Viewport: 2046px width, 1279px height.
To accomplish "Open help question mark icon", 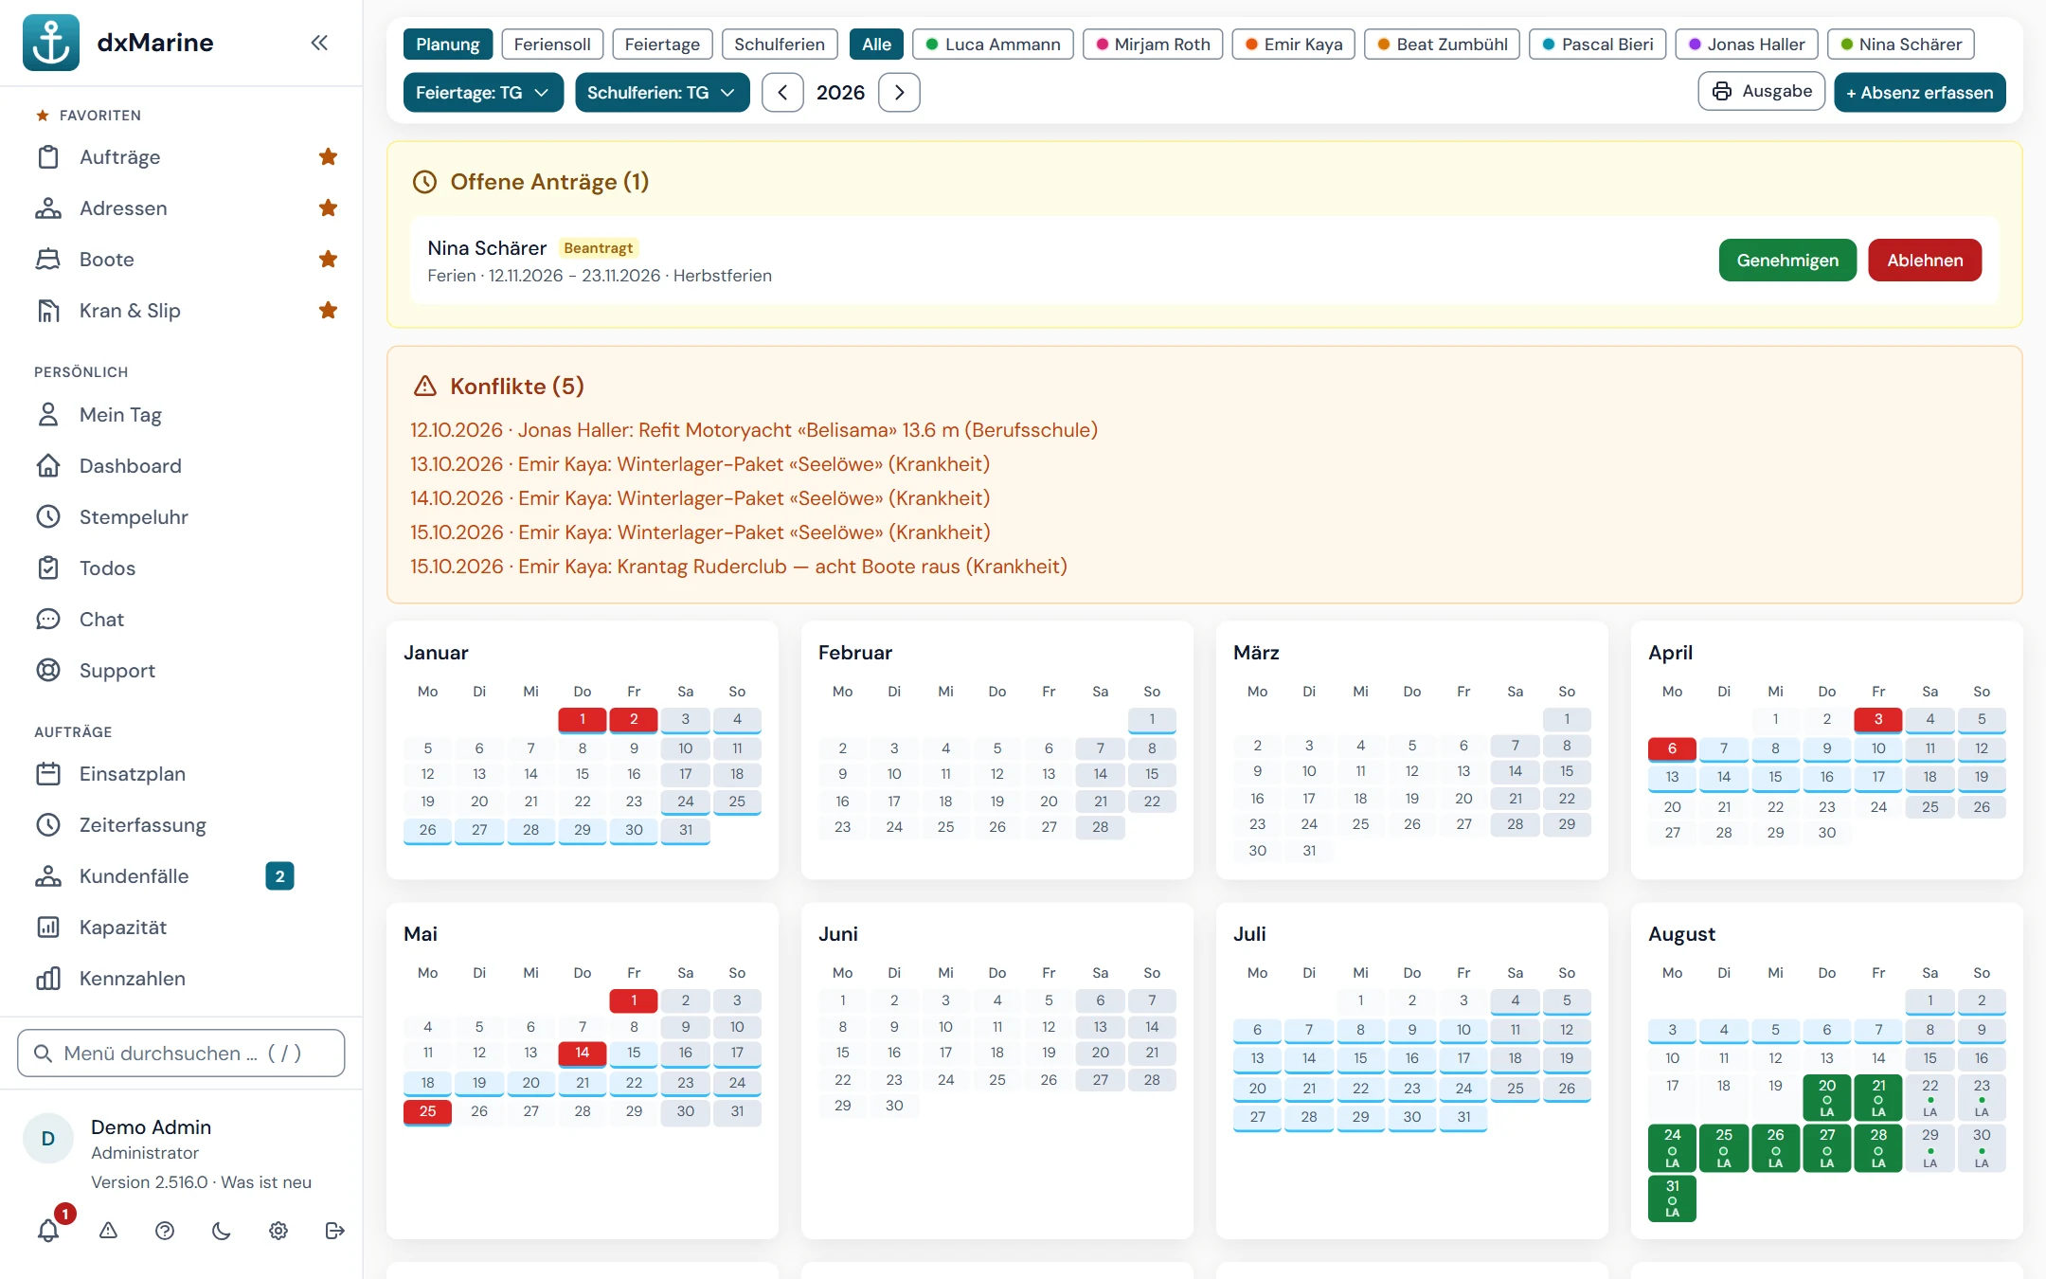I will pos(165,1231).
